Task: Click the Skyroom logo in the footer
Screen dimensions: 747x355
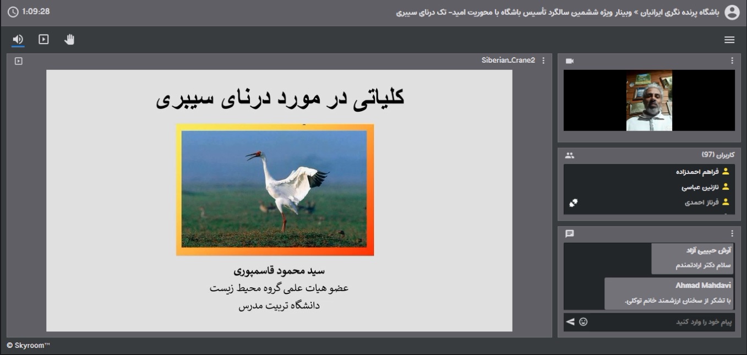Action: coord(28,345)
